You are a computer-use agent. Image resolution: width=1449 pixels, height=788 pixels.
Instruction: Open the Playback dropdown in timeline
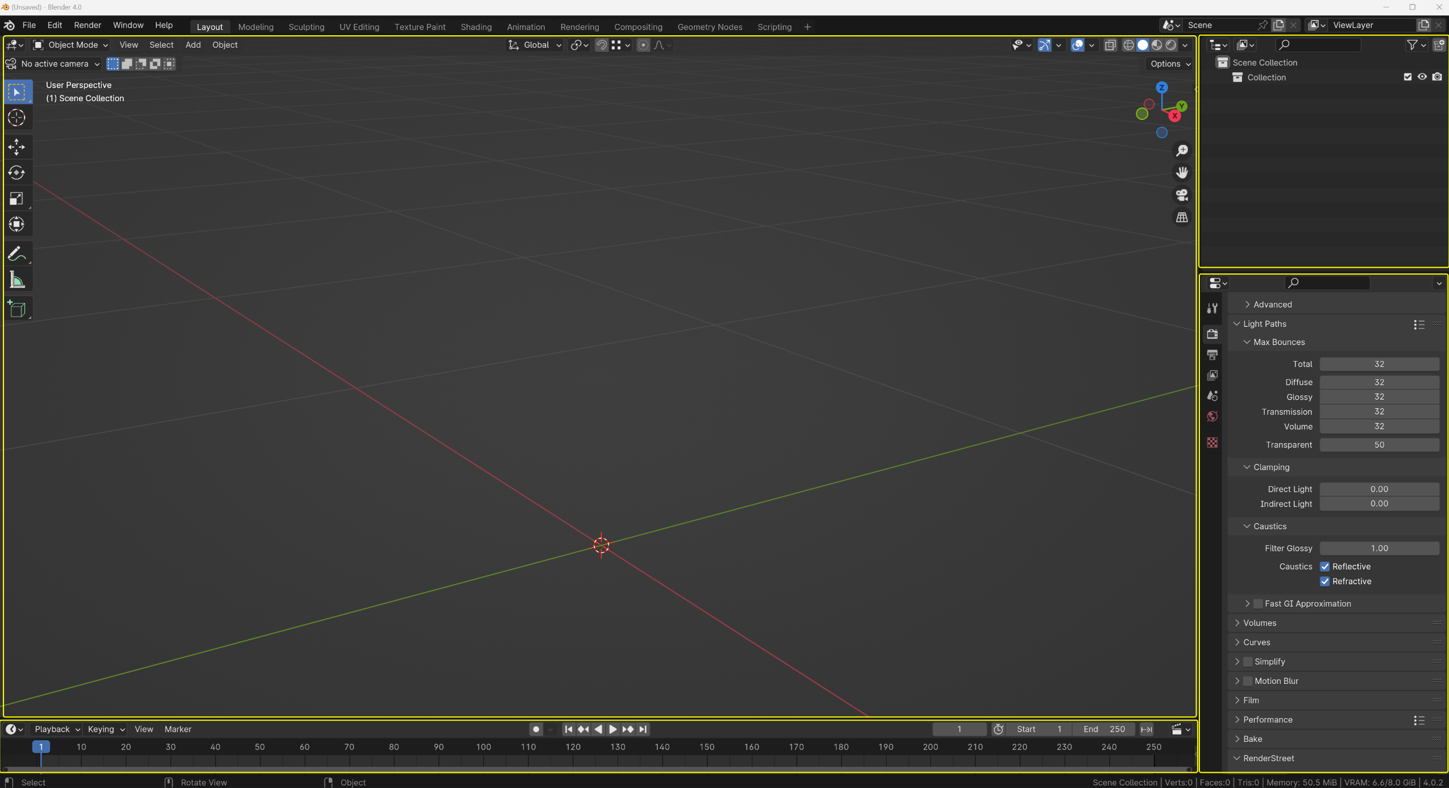(57, 729)
